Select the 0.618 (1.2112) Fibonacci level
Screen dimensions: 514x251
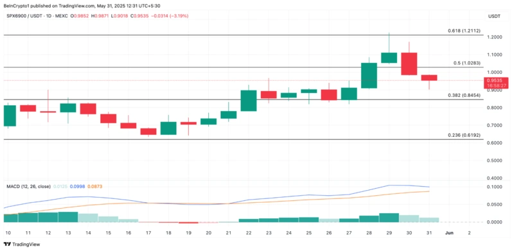[x=464, y=31]
